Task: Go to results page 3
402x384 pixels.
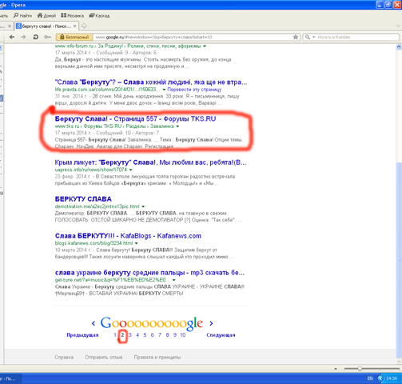Action: (130, 335)
